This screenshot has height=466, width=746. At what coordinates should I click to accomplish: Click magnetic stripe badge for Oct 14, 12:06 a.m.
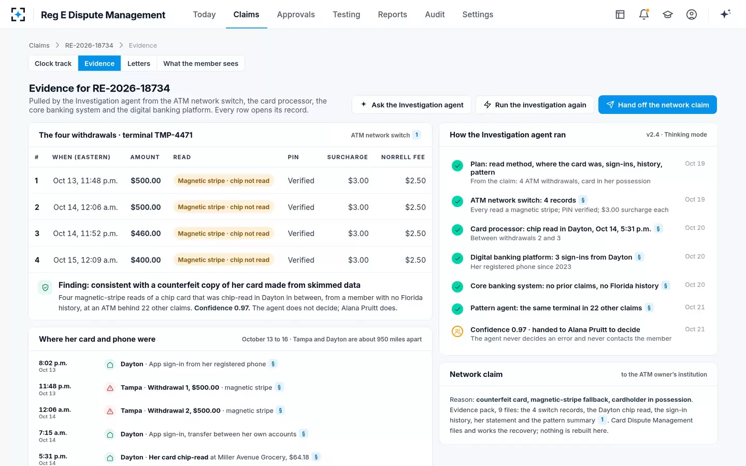tap(224, 207)
